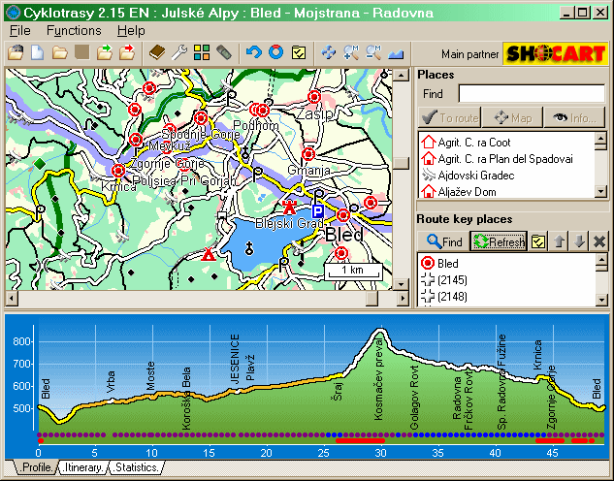The height and width of the screenshot is (481, 614).
Task: Click the wrench settings icon in toolbar
Action: 179,52
